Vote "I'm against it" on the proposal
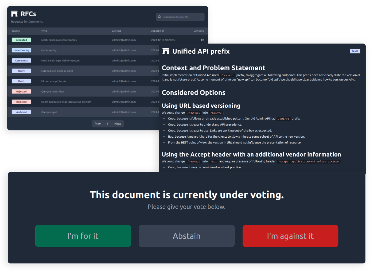This screenshot has height=272, width=374. click(290, 236)
